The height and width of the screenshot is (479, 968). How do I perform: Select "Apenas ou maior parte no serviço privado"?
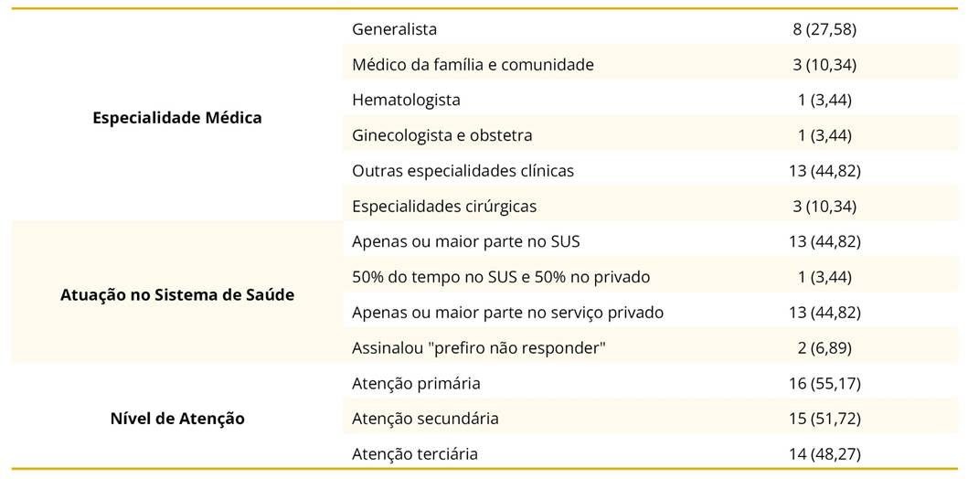pos(507,313)
